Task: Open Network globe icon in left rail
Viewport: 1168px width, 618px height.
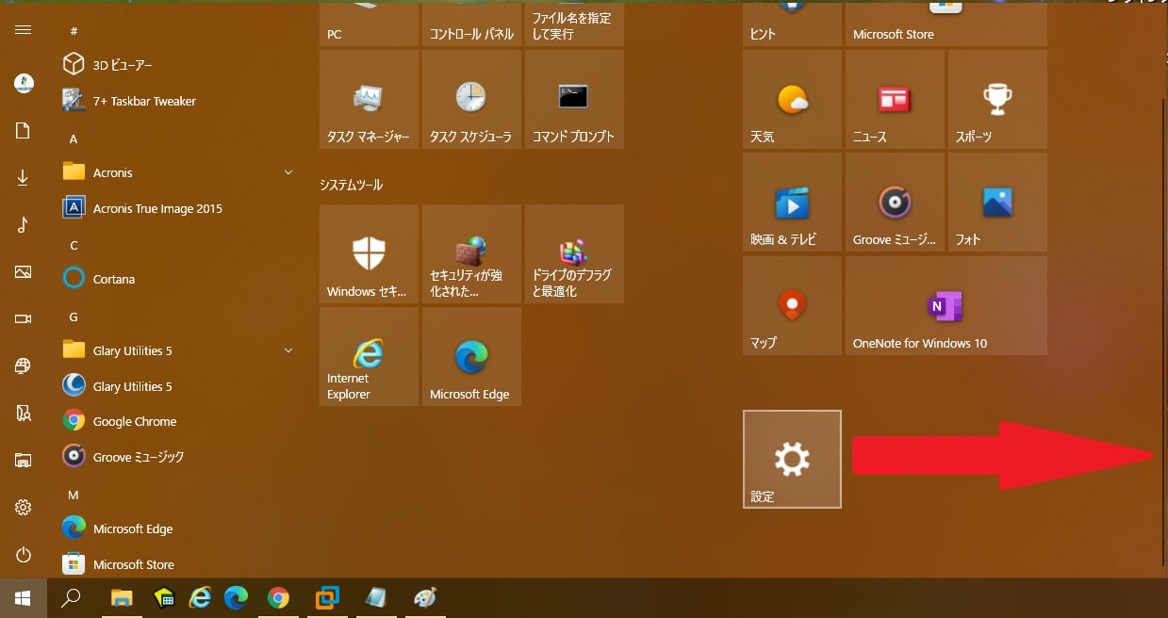Action: click(x=24, y=366)
